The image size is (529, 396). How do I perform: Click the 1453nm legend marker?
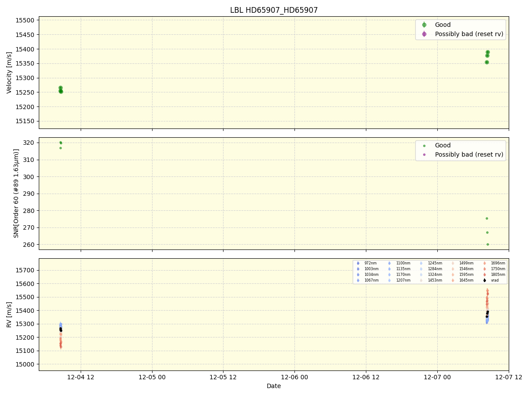click(x=421, y=280)
